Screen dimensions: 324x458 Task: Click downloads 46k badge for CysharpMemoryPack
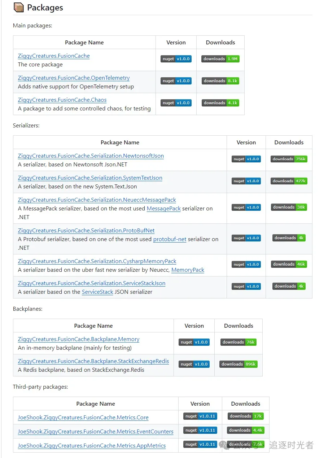pyautogui.click(x=289, y=264)
